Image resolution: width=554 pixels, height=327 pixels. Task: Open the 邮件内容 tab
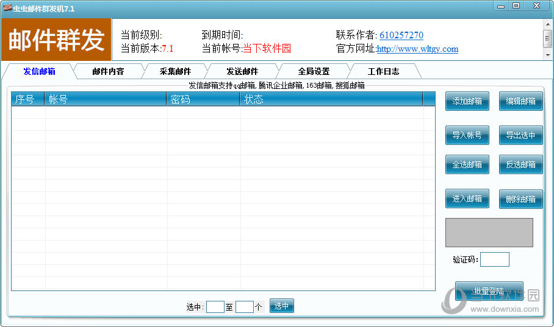108,71
